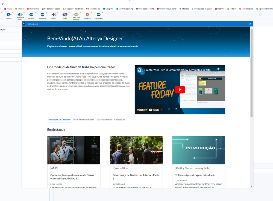Toggle favorite star for Sumarizar tool
The image size is (273, 201).
91,12
